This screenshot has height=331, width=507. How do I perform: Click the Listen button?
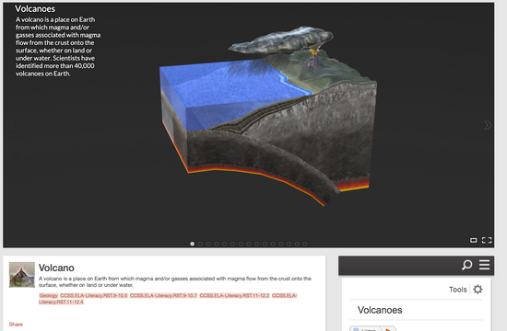click(x=366, y=329)
